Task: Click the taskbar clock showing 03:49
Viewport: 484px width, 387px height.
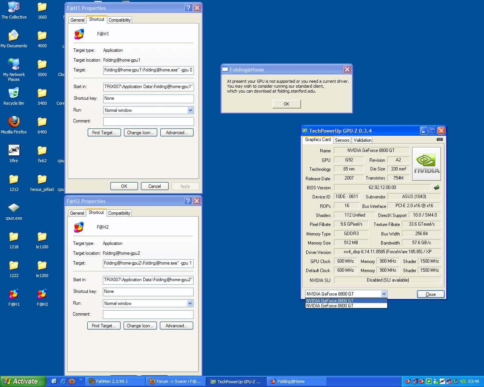Action: click(473, 382)
